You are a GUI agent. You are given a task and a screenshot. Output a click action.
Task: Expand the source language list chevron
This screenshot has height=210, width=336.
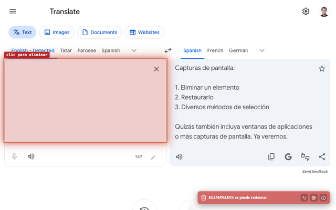coord(134,50)
